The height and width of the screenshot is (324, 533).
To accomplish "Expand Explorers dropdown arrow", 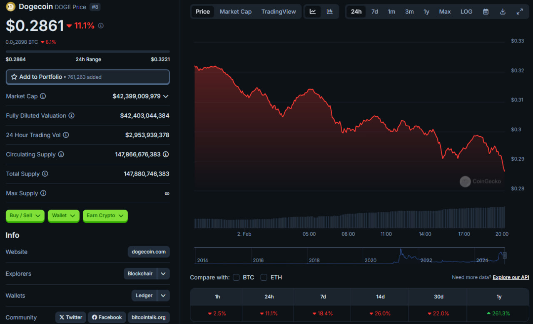I will coord(163,274).
